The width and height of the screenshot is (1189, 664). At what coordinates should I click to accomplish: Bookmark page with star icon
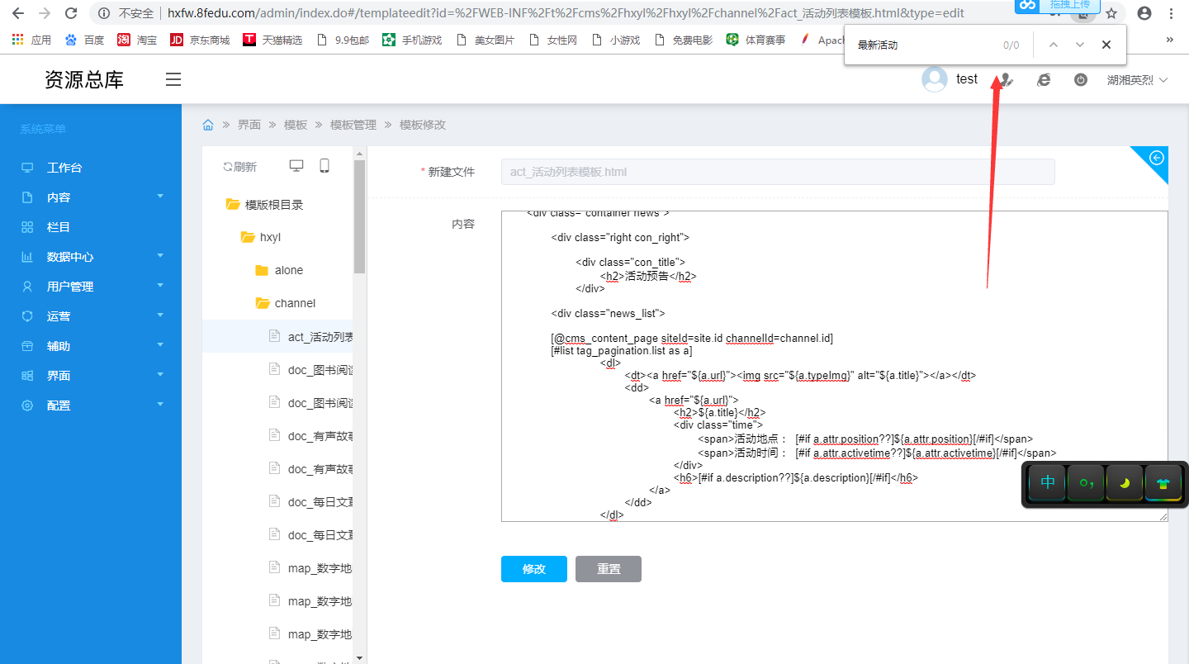[1111, 13]
